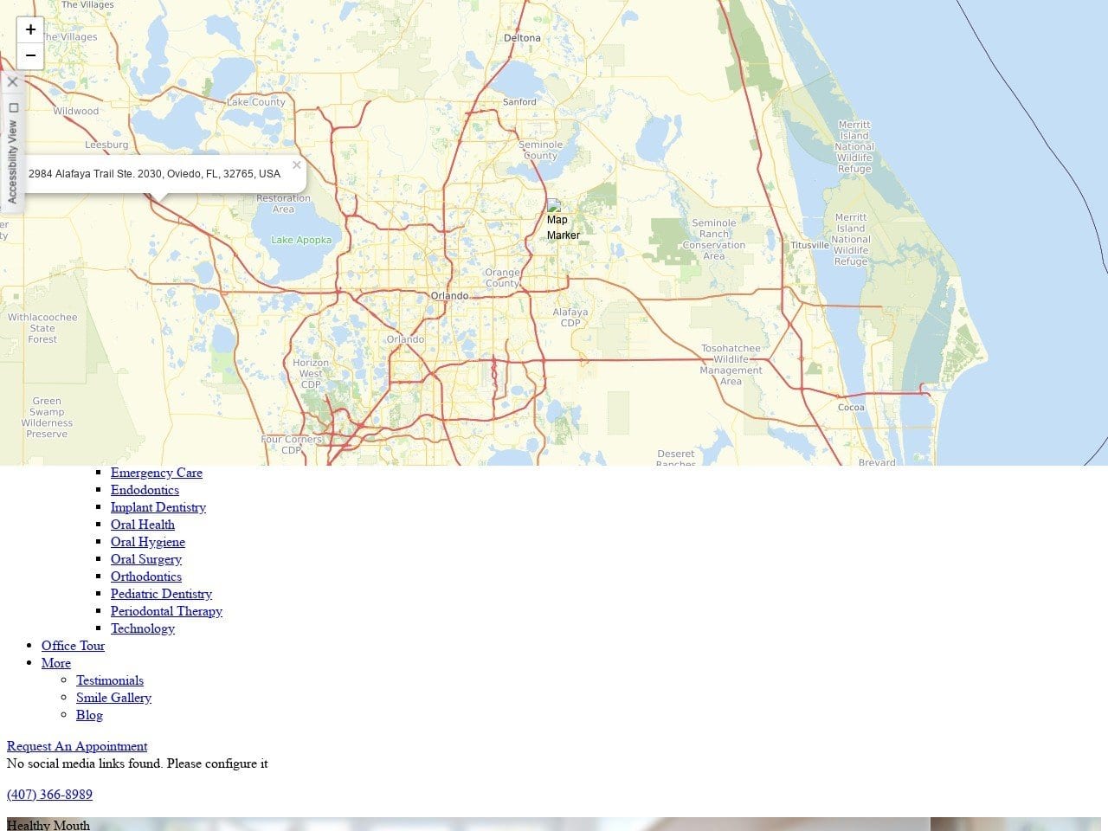Visit the Orthodontics link
The height and width of the screenshot is (831, 1108).
click(146, 577)
